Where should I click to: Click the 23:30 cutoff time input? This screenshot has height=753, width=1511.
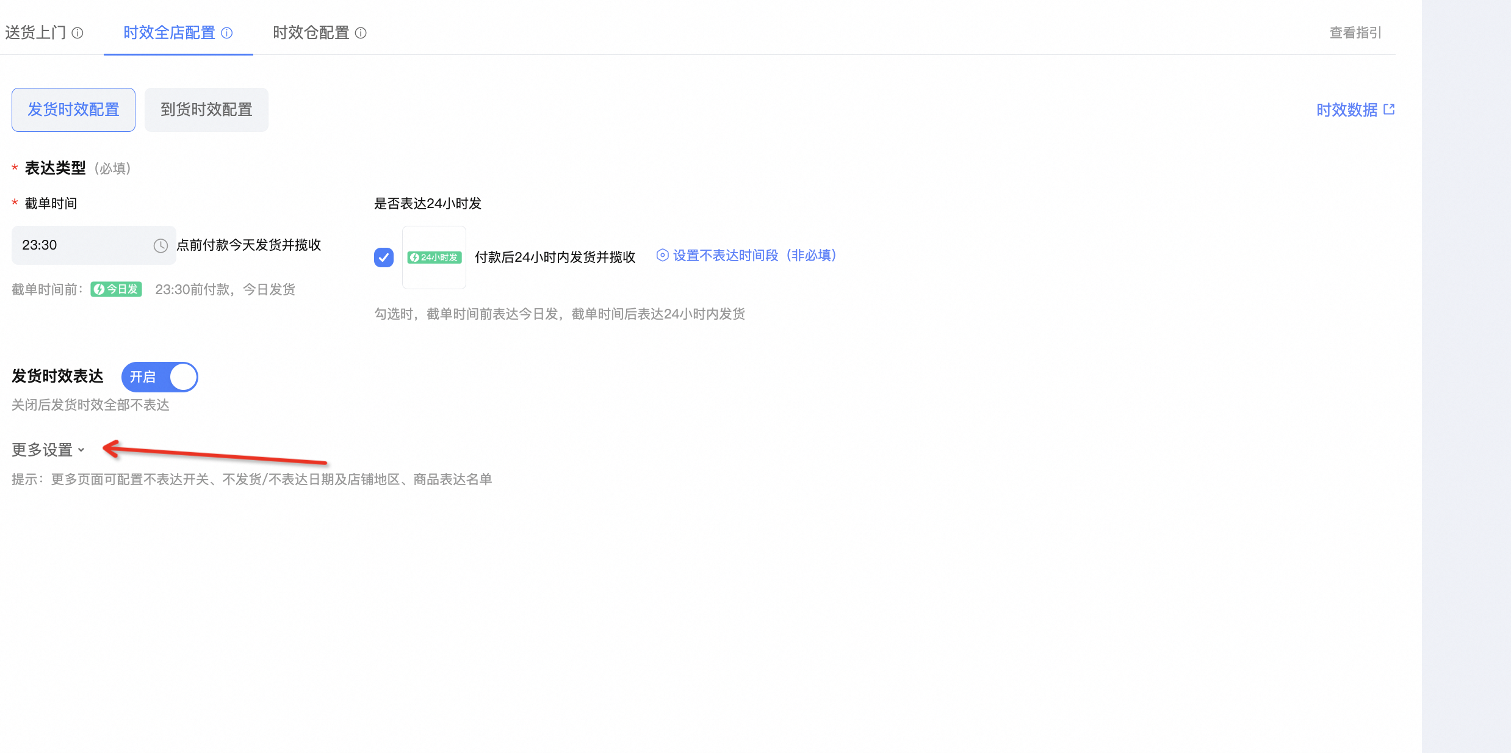[x=94, y=245]
